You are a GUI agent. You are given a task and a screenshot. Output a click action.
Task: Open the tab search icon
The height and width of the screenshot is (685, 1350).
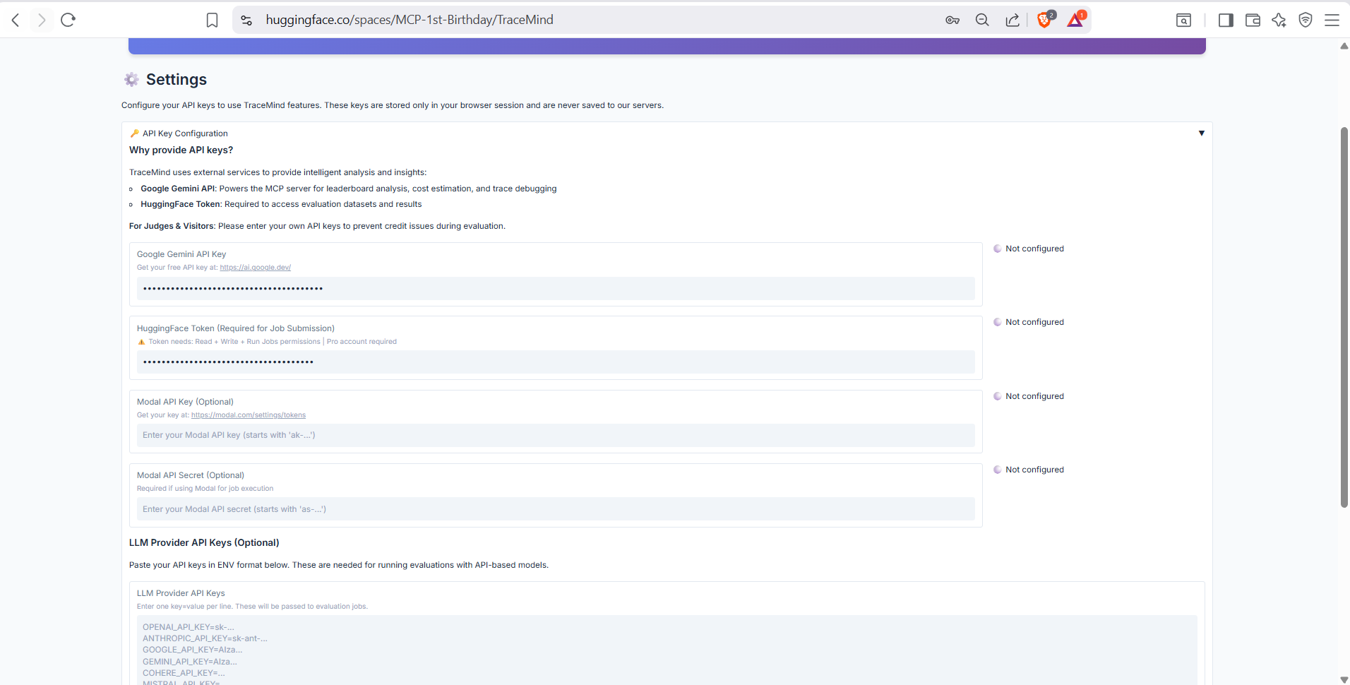[x=1184, y=20]
